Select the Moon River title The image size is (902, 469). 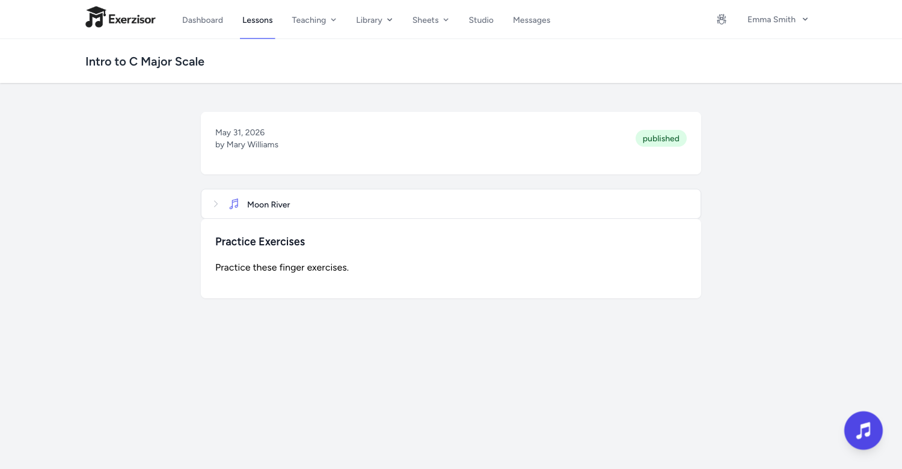click(269, 204)
